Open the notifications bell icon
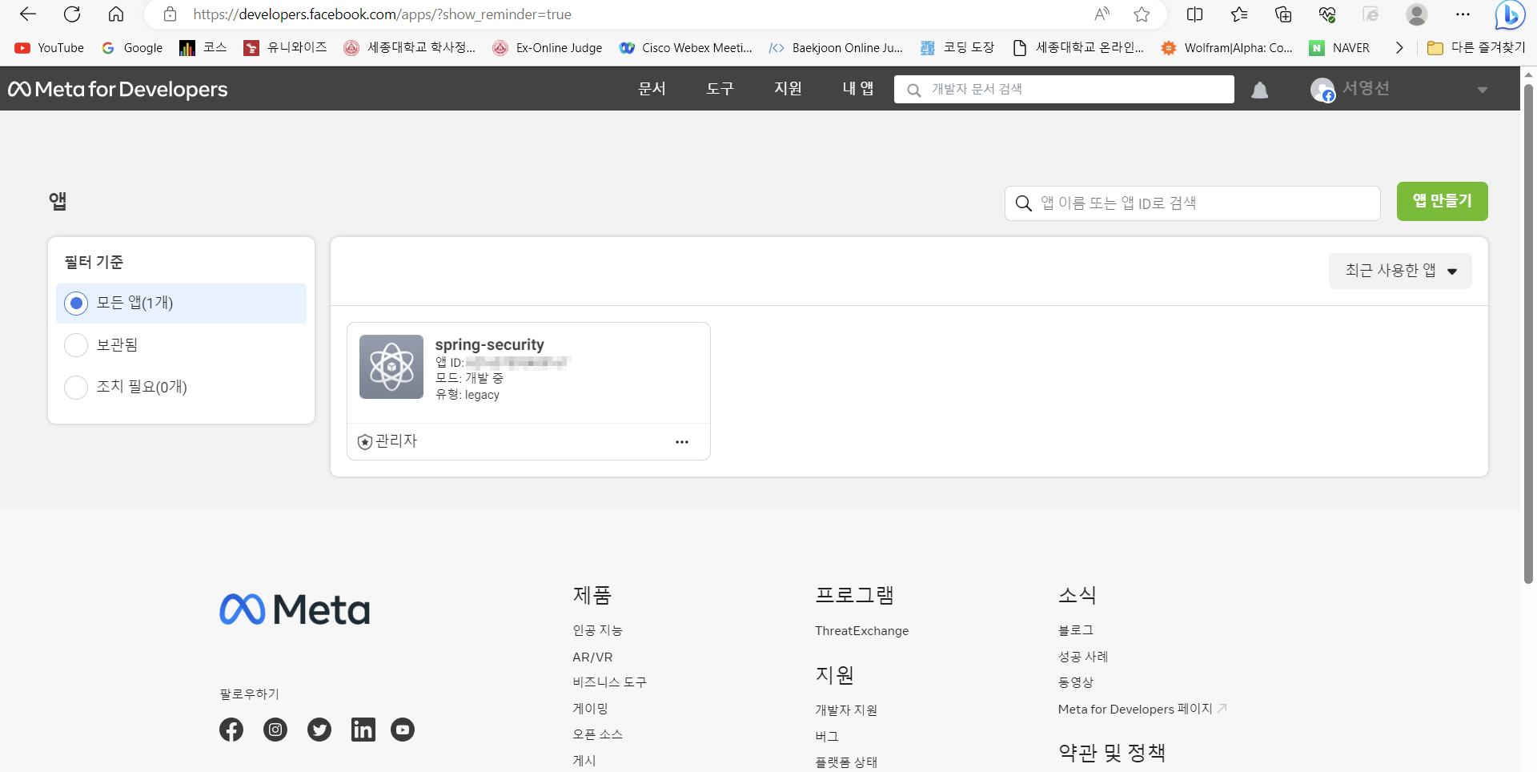This screenshot has width=1537, height=772. tap(1260, 90)
